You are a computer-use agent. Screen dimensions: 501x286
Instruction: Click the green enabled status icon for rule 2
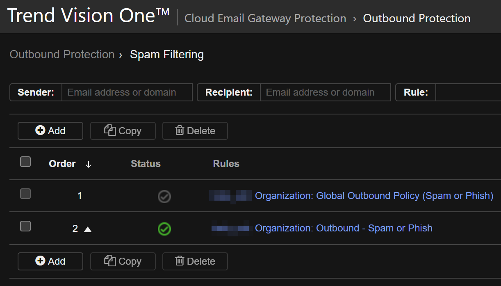164,229
